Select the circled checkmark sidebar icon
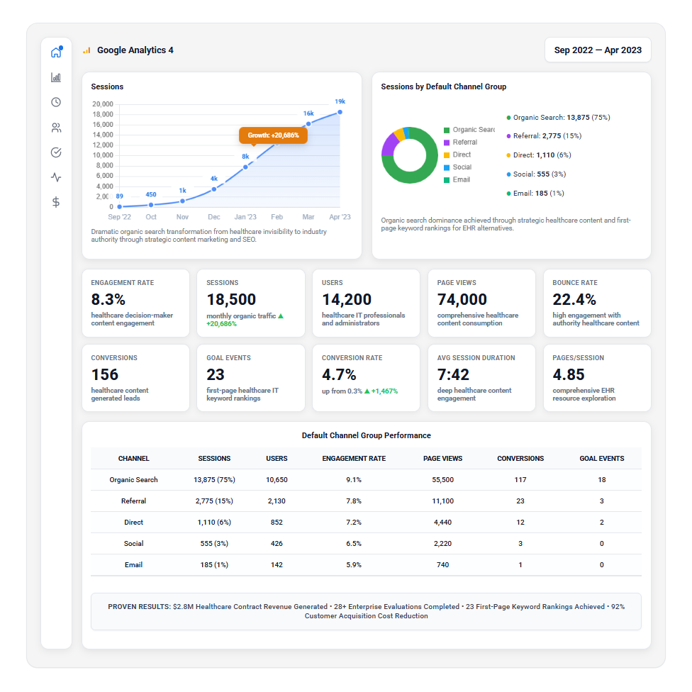Image resolution: width=692 pixels, height=692 pixels. click(56, 152)
